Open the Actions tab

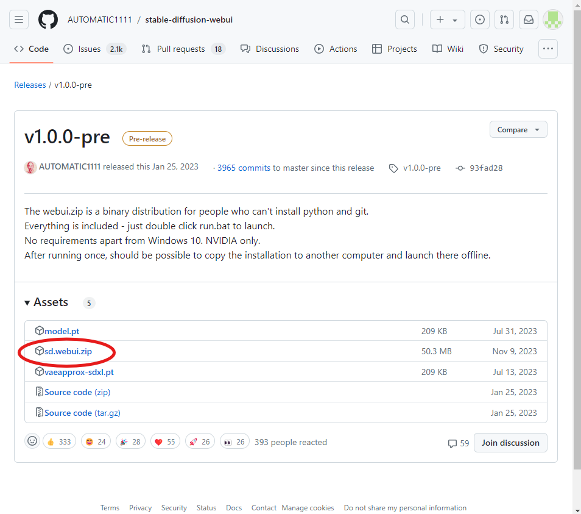(336, 49)
